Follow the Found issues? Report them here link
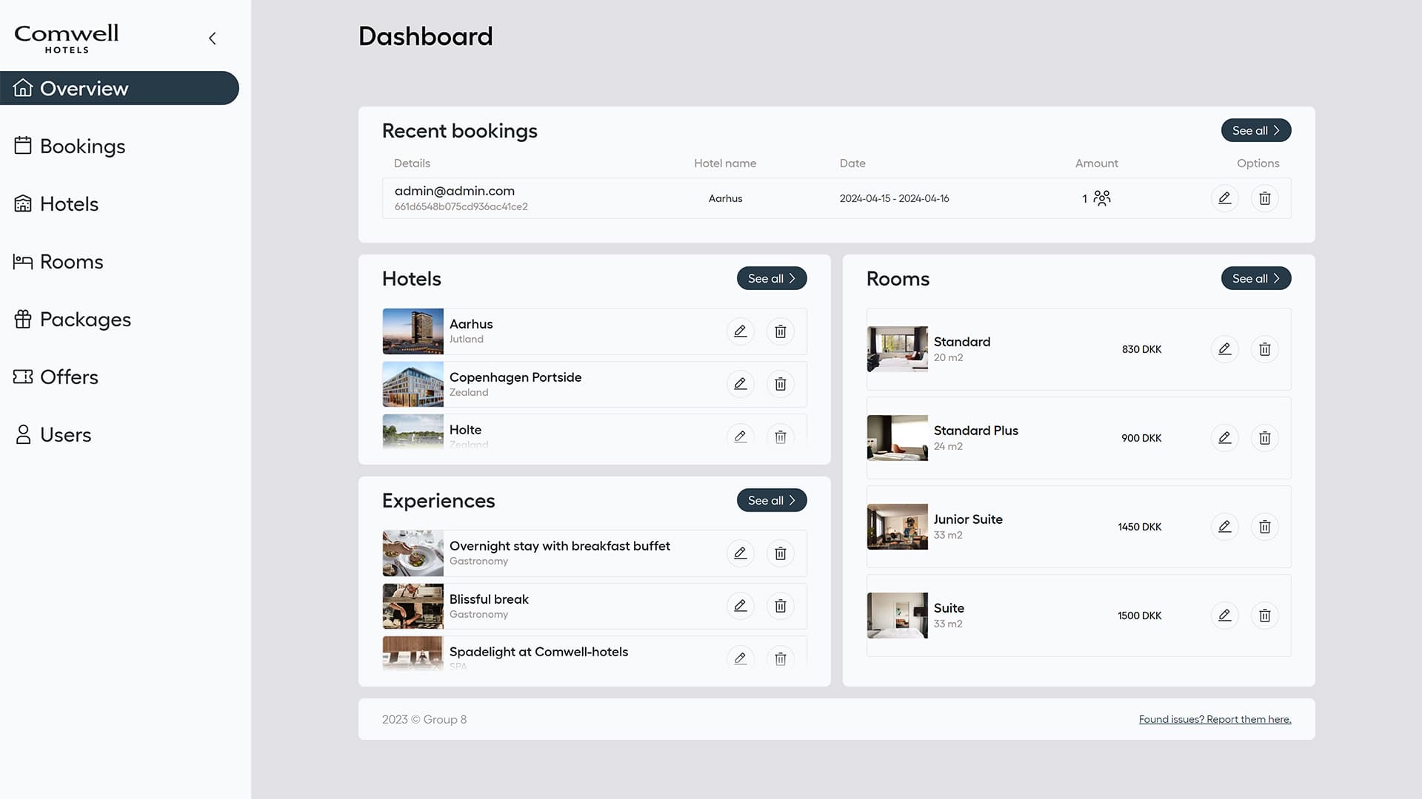The height and width of the screenshot is (799, 1422). [1215, 719]
